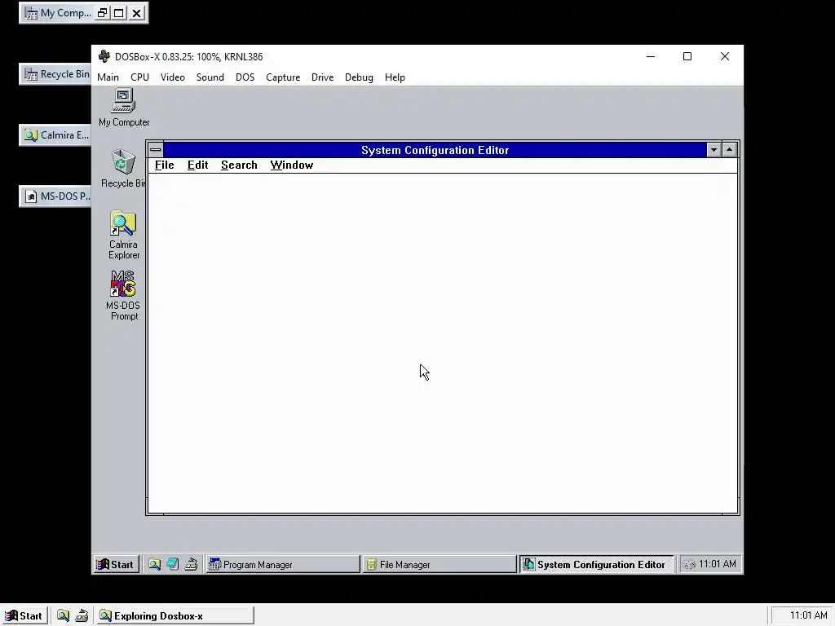
Task: Click the explorer quick-launch icon in outer taskbar
Action: (63, 616)
